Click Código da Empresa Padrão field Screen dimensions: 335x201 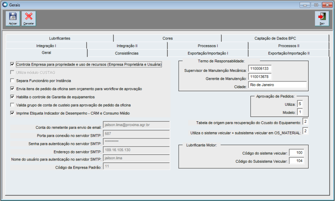(x=136, y=166)
